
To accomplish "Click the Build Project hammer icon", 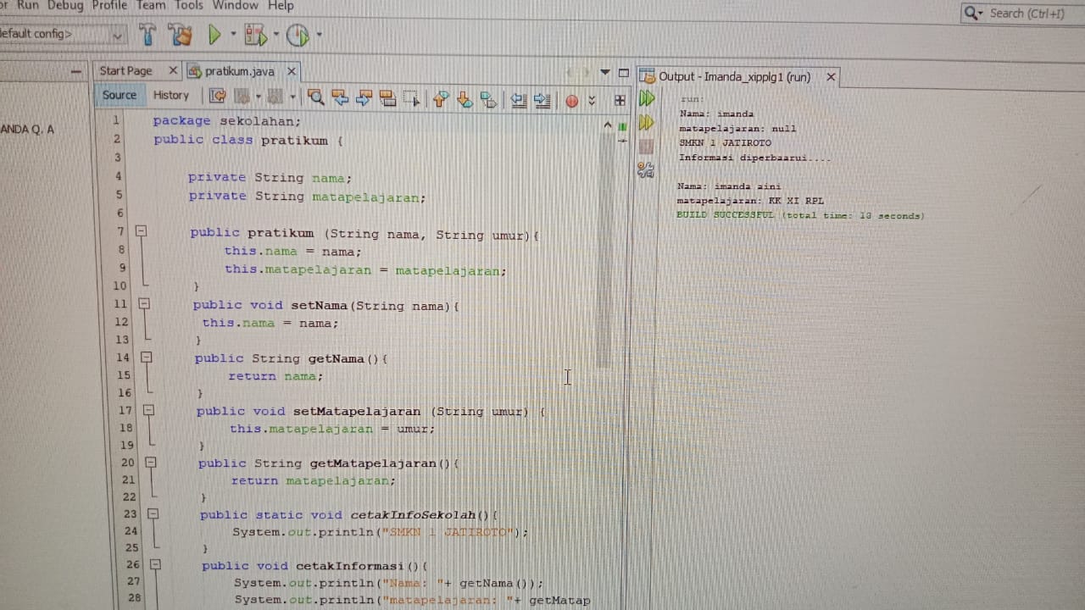I will point(147,35).
